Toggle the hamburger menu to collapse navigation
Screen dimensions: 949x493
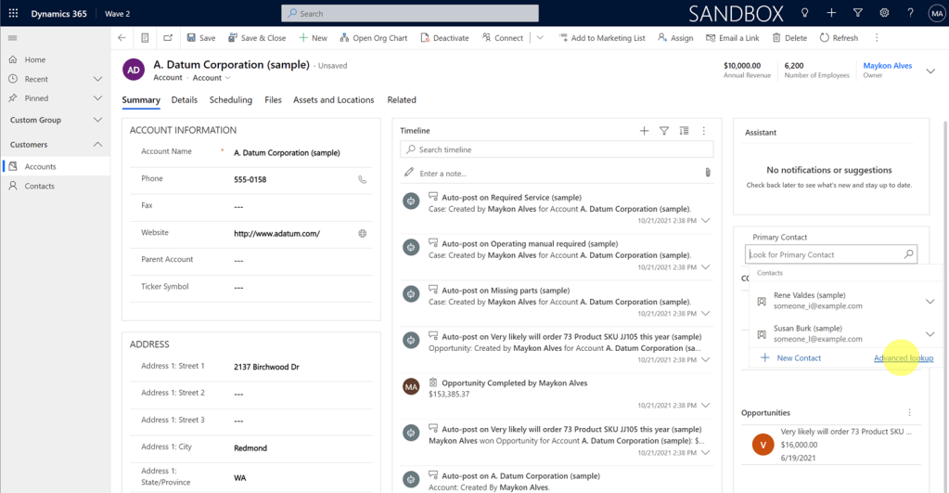13,38
